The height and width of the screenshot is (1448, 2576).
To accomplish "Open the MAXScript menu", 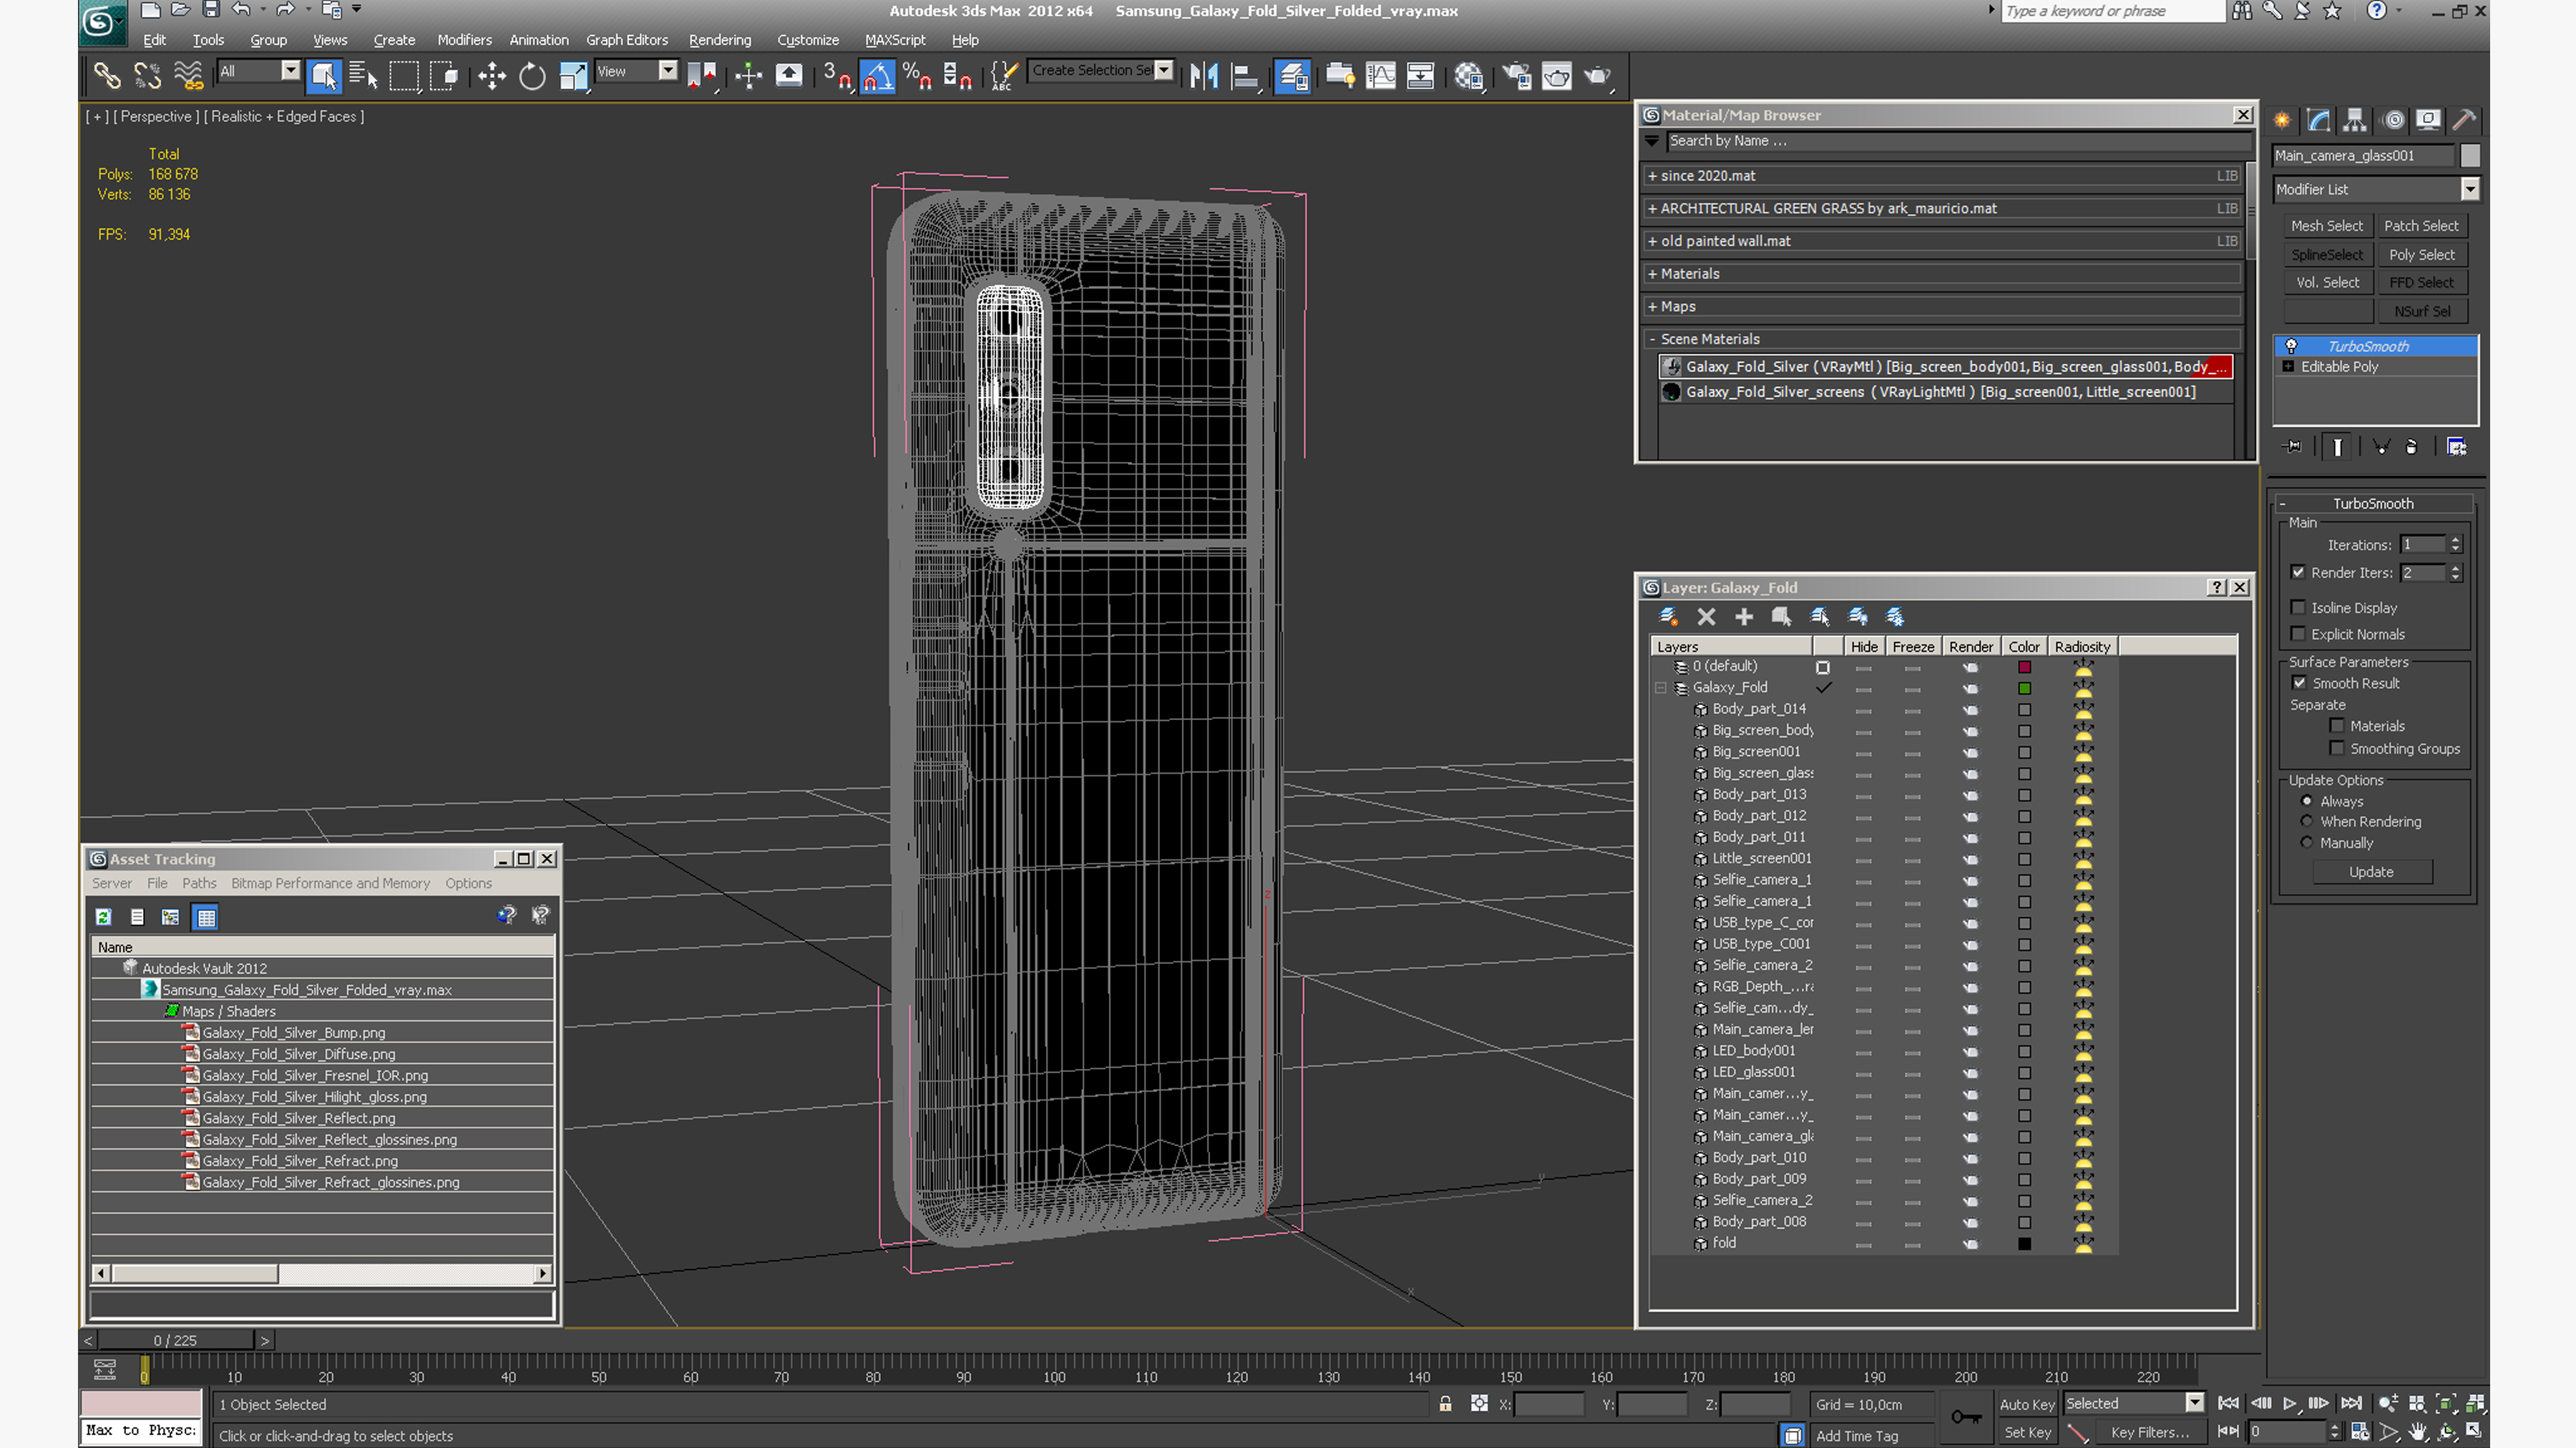I will [x=895, y=40].
